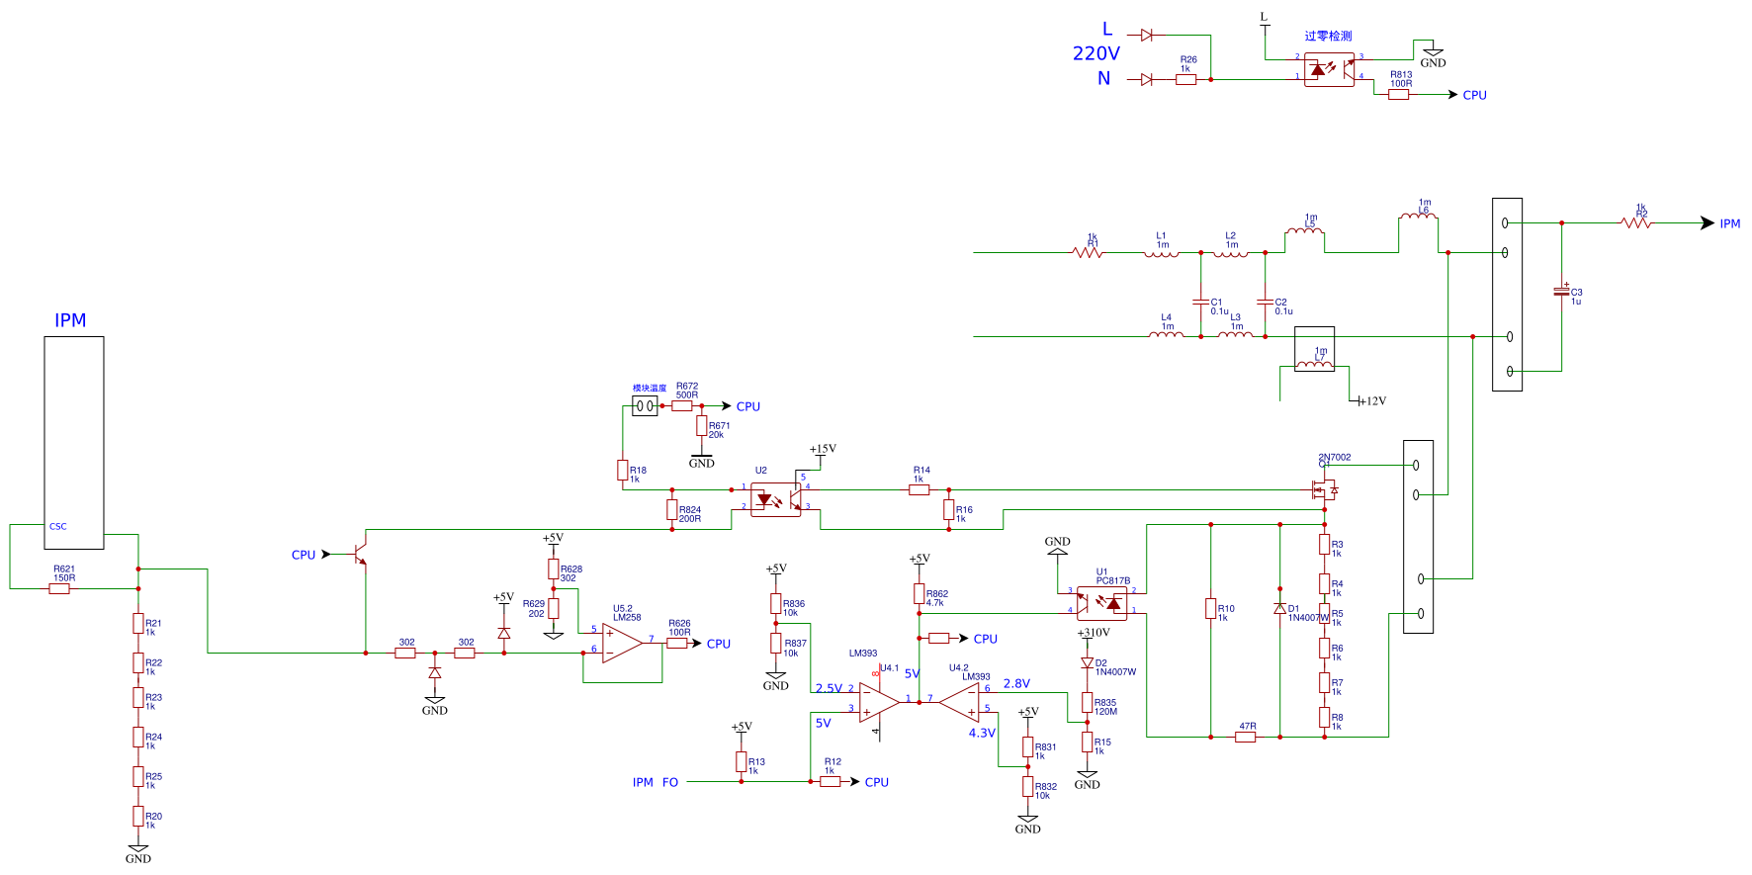Select the L2 inductor coil
Viewport: 1752px width, 875px height.
coord(1231,253)
